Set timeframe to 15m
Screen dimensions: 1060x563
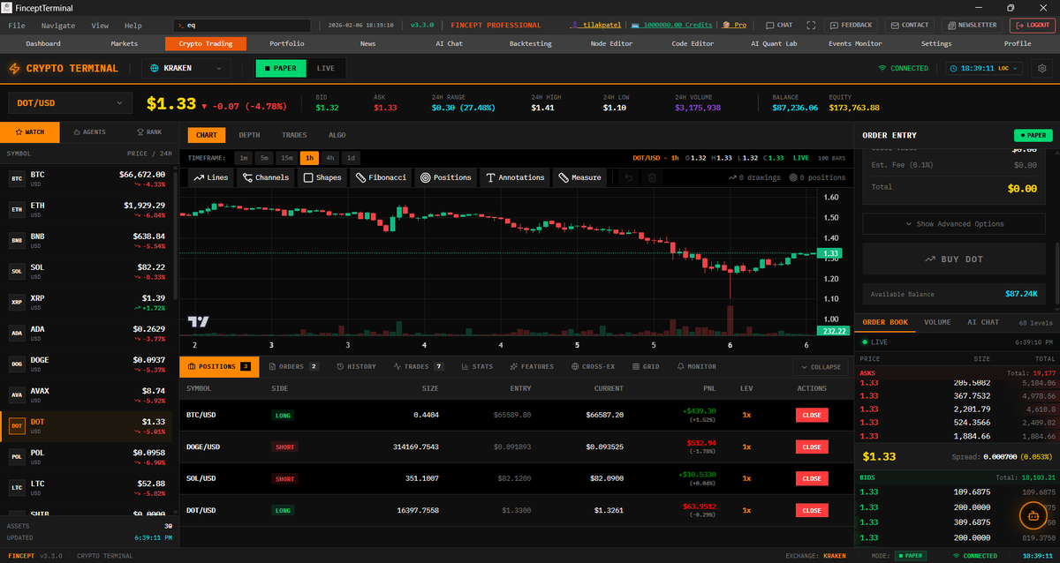[286, 158]
